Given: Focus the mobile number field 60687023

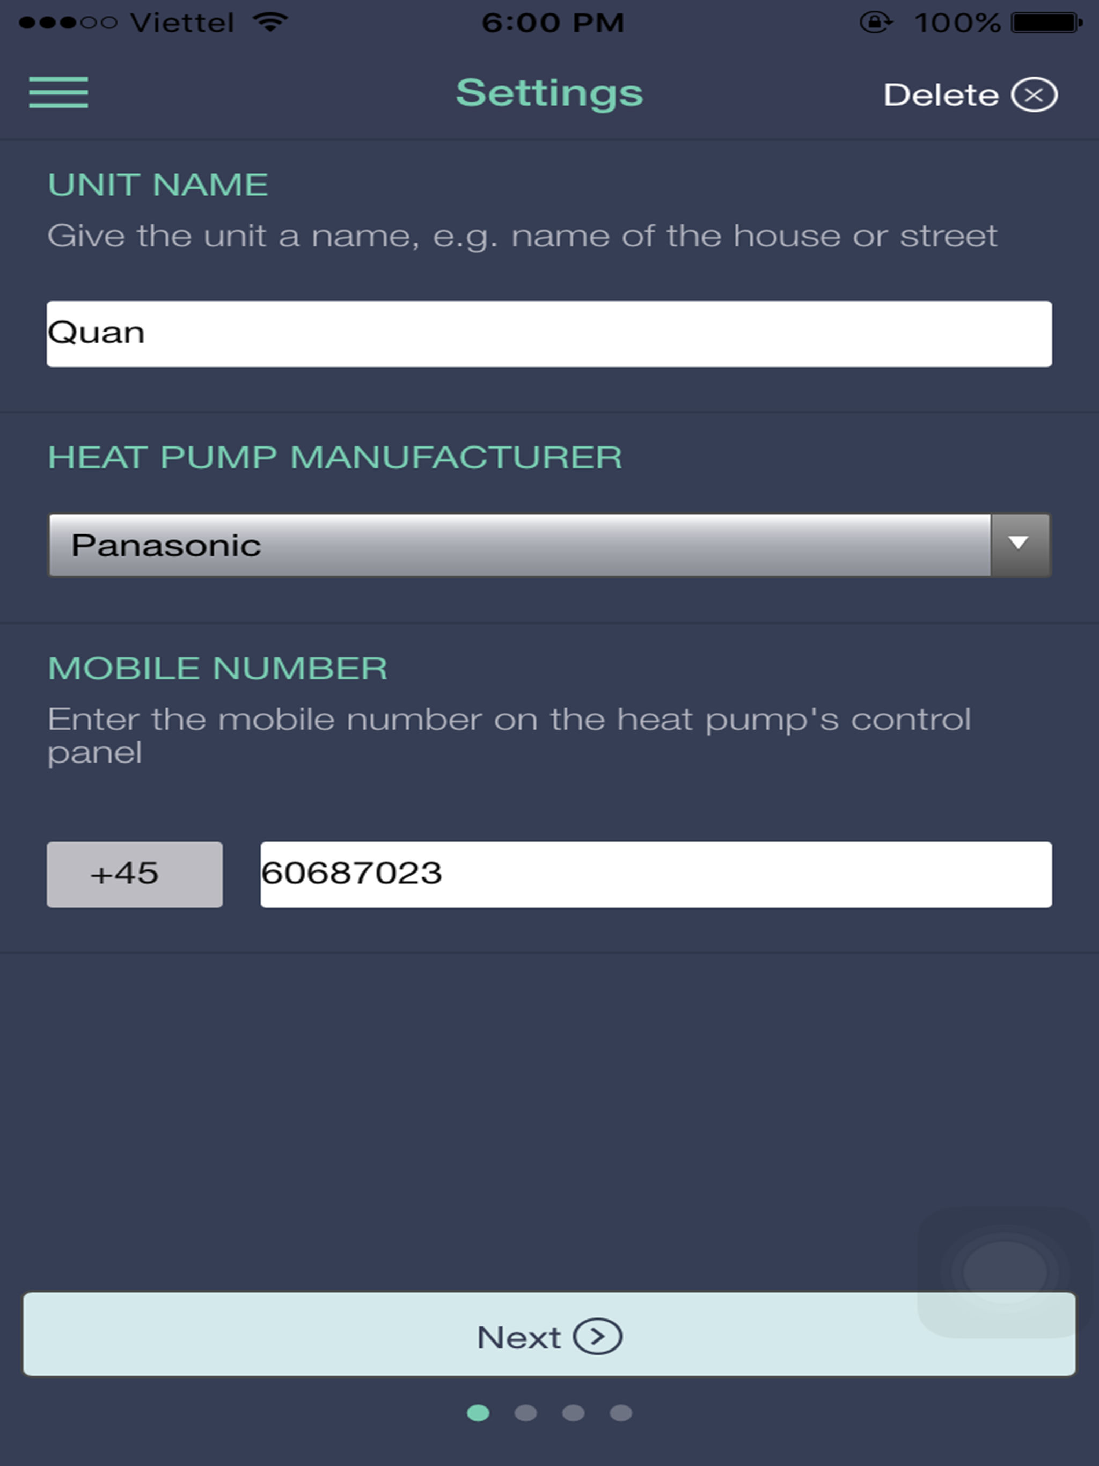Looking at the screenshot, I should (x=656, y=874).
